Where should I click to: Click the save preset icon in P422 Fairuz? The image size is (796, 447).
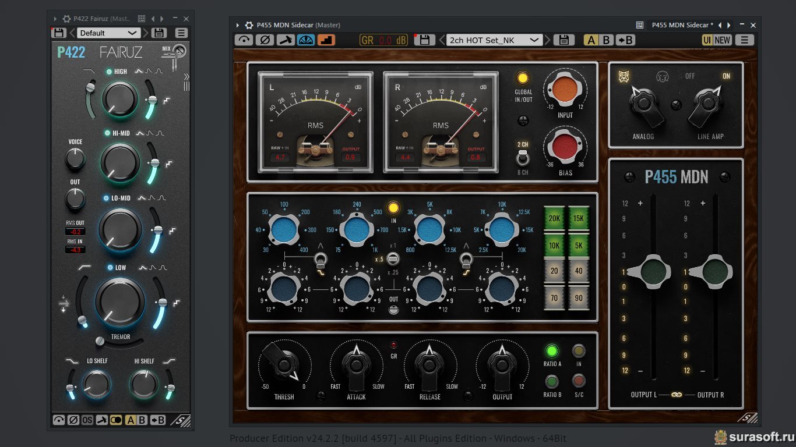tap(159, 33)
